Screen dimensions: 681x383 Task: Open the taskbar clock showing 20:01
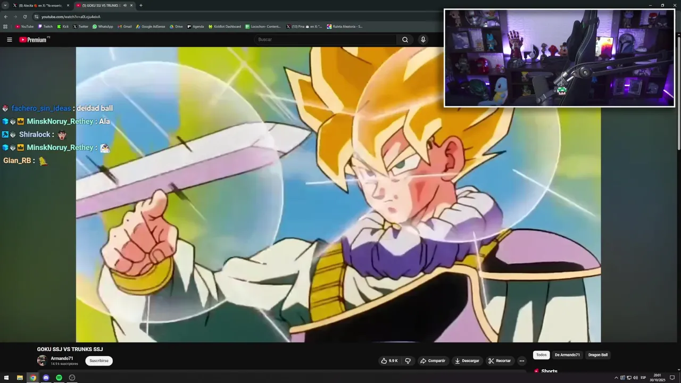pos(658,378)
